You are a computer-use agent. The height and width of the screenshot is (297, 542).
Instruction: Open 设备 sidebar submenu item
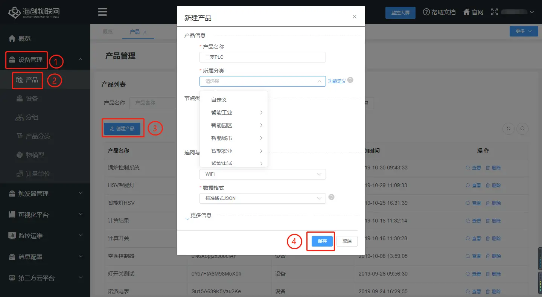(45, 99)
